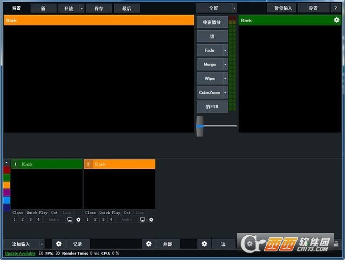Click monitor icon on input 1
The image size is (345, 260).
pyautogui.click(x=70, y=220)
